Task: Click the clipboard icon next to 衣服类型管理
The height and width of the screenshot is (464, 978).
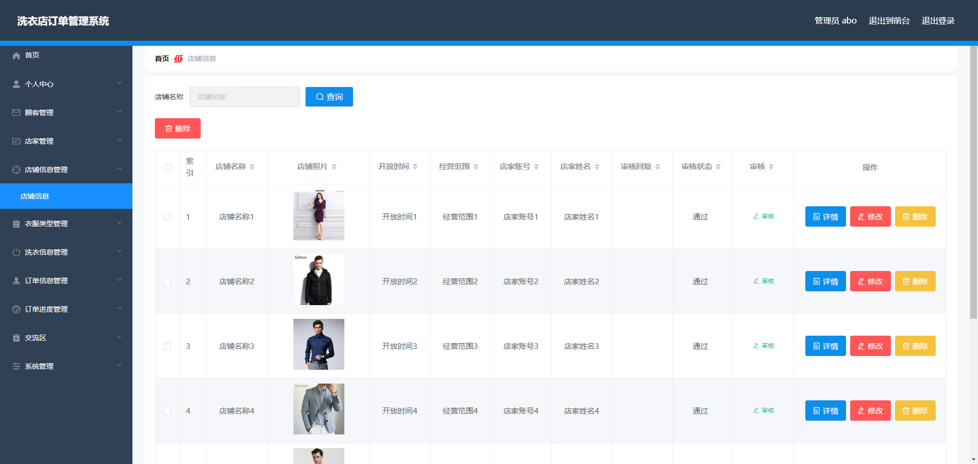Action: click(x=16, y=224)
